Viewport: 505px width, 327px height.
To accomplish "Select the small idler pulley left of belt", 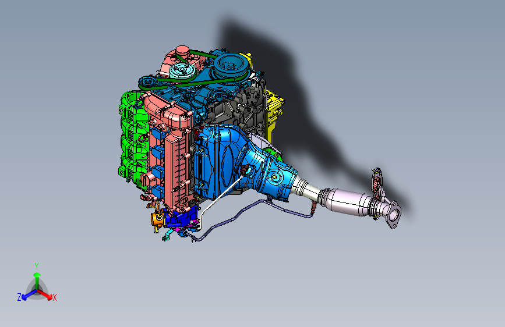I will [147, 83].
